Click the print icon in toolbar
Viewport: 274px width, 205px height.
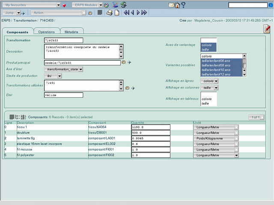pos(109,13)
